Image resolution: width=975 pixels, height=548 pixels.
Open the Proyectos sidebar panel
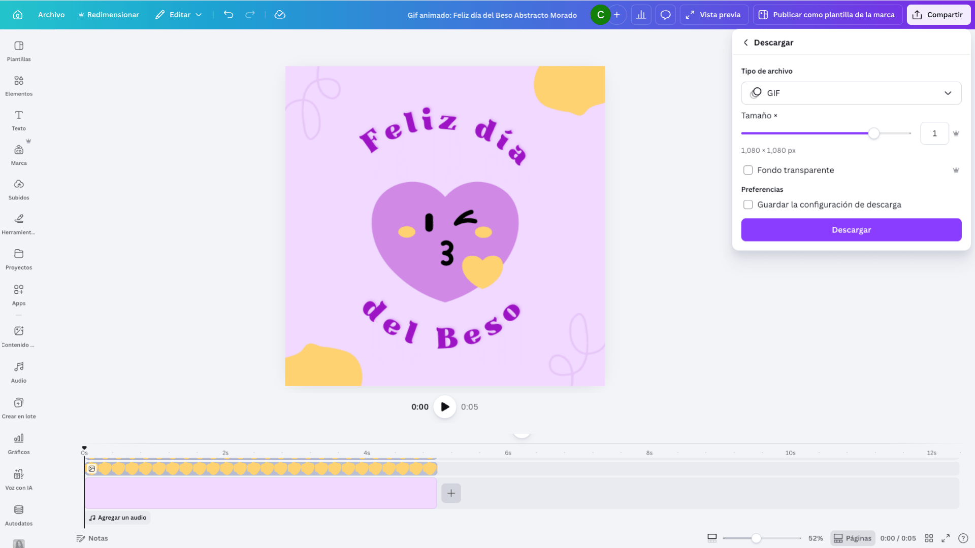19,259
